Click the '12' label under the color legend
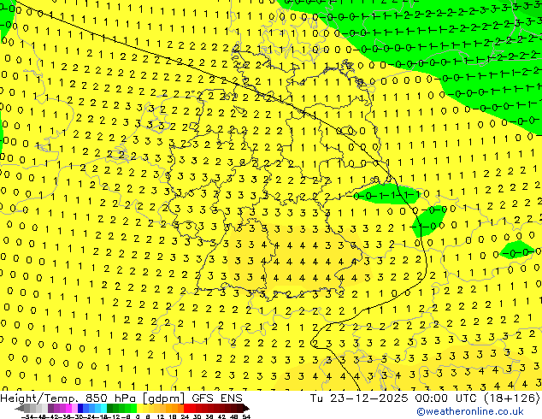This screenshot has height=419, width=542. [161, 417]
